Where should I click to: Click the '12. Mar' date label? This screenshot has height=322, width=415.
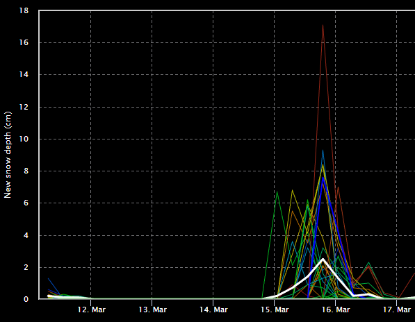tap(91, 310)
